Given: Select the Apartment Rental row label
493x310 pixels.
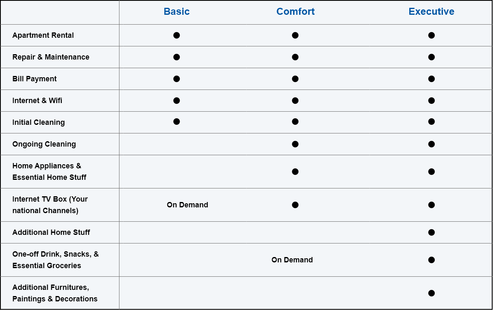Looking at the screenshot, I should pyautogui.click(x=43, y=35).
